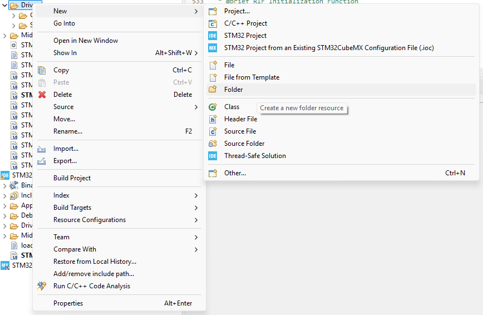483x315 pixels.
Task: Click the MX project icon at tree bottom
Action: (5, 265)
